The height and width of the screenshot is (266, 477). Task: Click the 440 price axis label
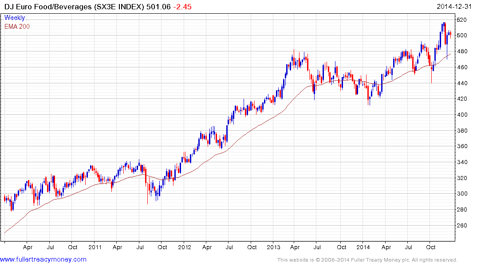[461, 83]
